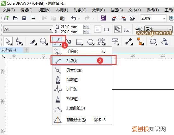The height and width of the screenshot is (135, 174).
Task: Click the Undo arrow
Action: tap(74, 18)
